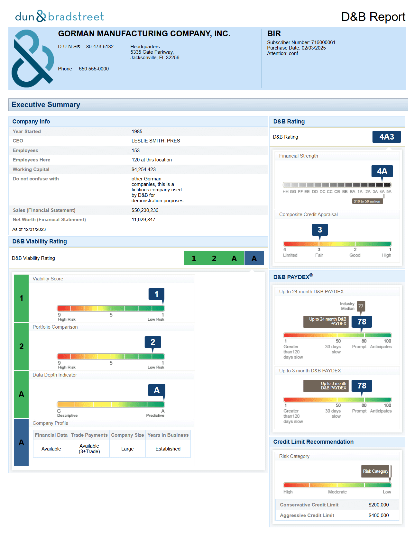415x537 pixels.
Task: Click the blue A sidebar block beside Company Profile
Action: (x=22, y=442)
